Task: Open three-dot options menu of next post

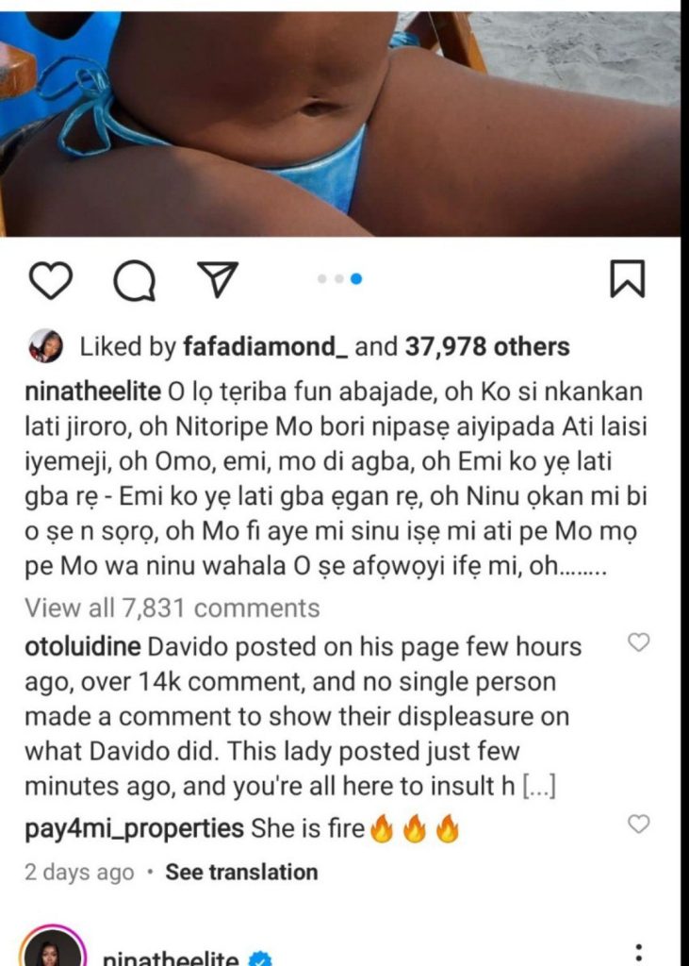Action: (x=639, y=952)
